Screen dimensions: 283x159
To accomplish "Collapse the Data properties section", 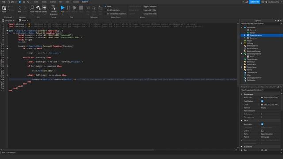I will (242, 121).
